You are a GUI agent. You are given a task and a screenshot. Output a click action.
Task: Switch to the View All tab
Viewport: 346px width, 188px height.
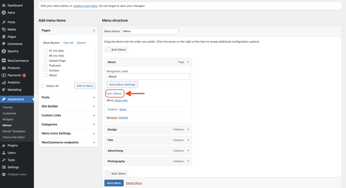(x=68, y=43)
